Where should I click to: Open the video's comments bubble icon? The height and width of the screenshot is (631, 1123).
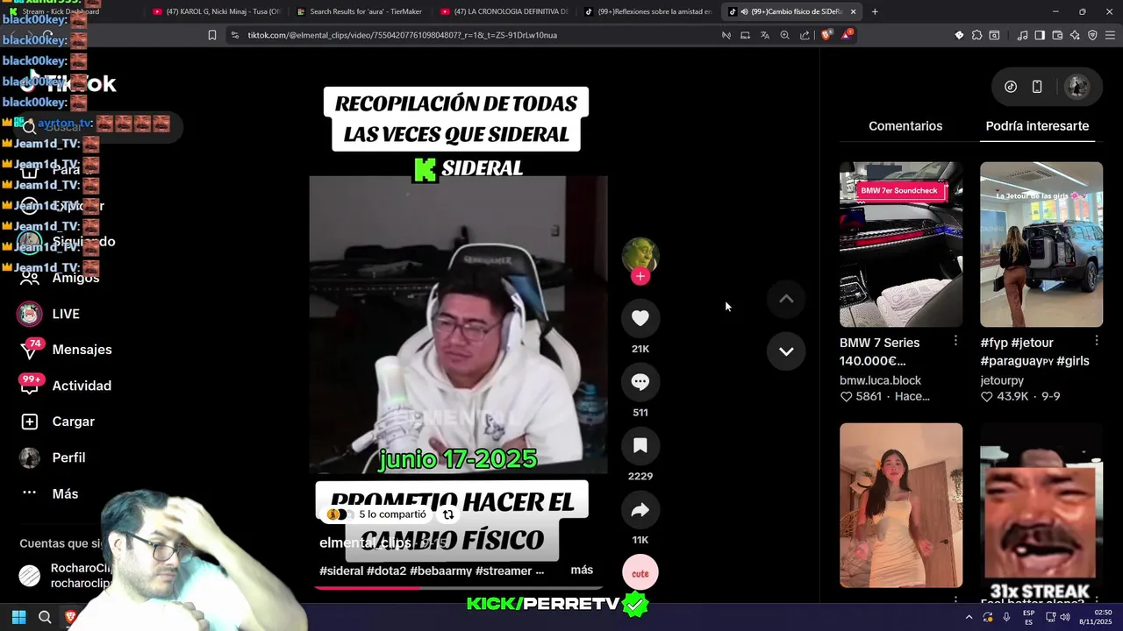click(640, 382)
